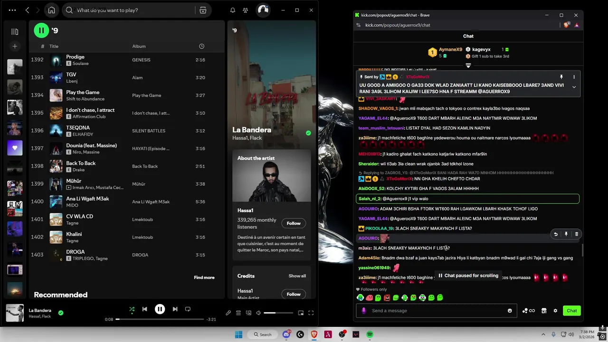Resume chat via Chat paused for scrolling
Screen dimensions: 608x342
(468, 275)
